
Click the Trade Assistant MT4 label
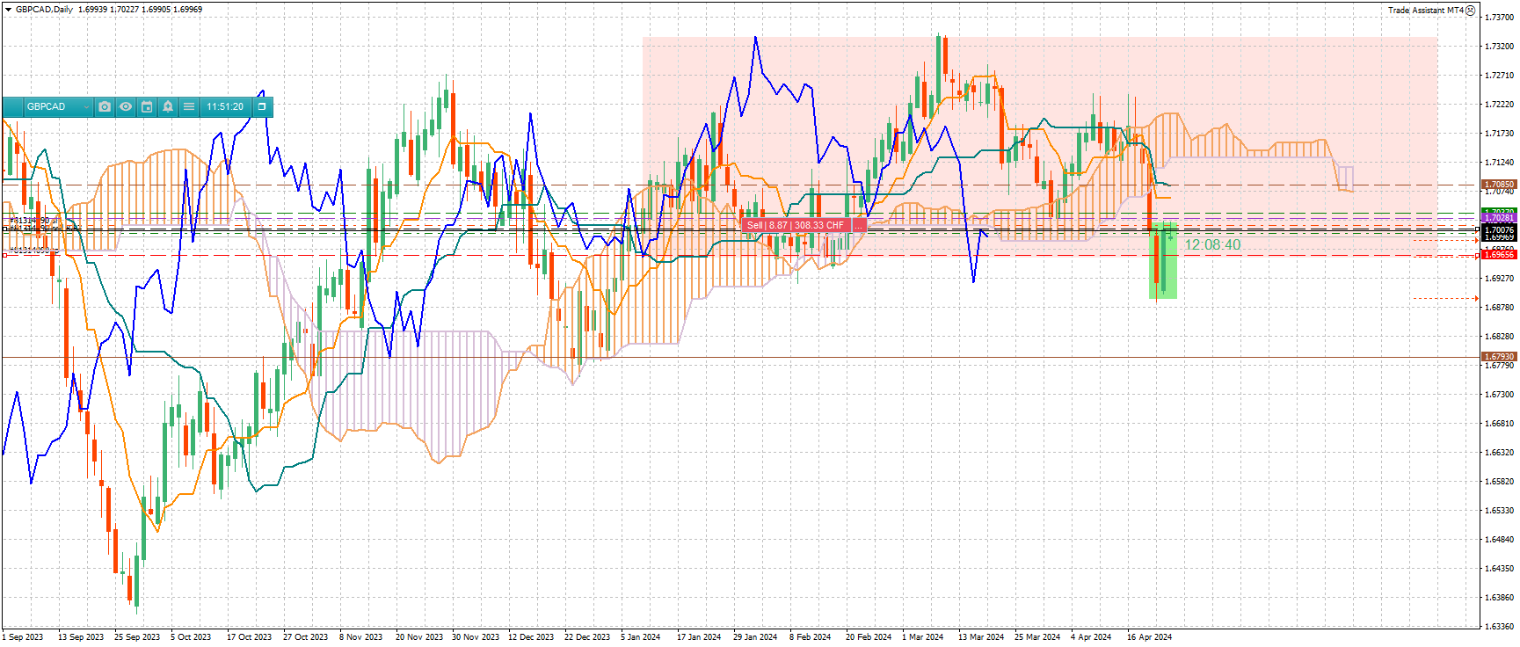(x=1425, y=11)
